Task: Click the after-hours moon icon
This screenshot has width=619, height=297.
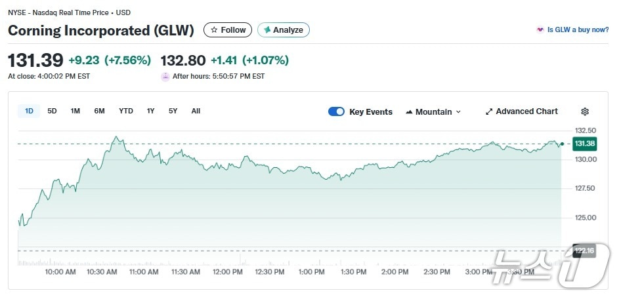Action: point(165,76)
